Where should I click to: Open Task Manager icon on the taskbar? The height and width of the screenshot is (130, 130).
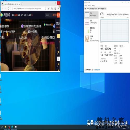coord(16,127)
